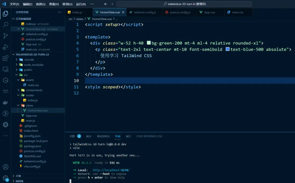Click the navigate back arrow button
This screenshot has width=295, height=183.
(106, 4)
